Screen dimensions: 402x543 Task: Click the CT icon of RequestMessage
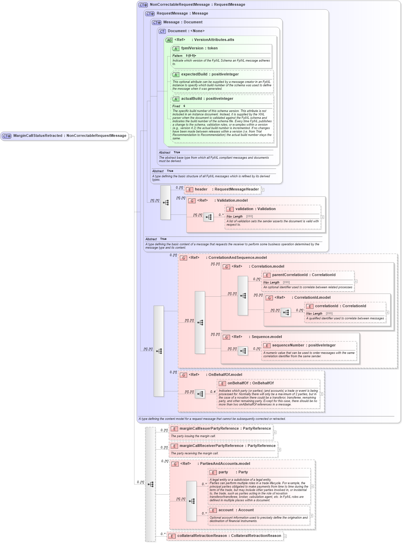[x=150, y=14]
